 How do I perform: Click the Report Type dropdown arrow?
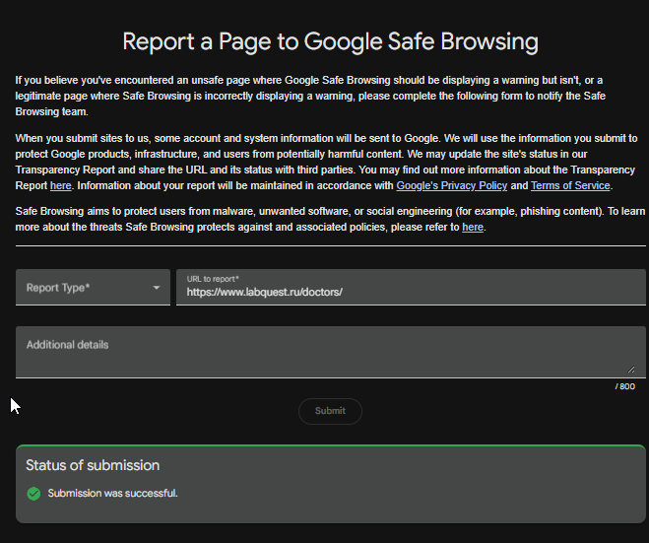(156, 288)
